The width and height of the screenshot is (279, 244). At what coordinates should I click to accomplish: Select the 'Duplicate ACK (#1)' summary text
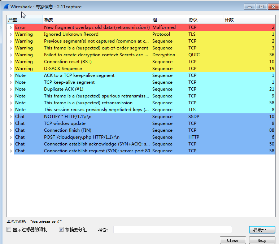click(x=64, y=89)
